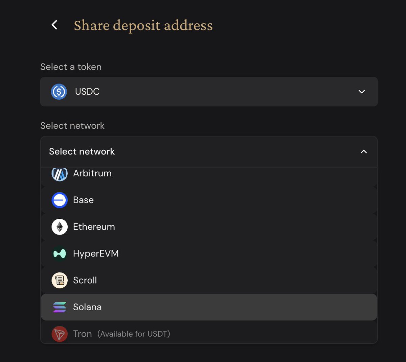Click the Solana network logo
This screenshot has width=406, height=362.
click(60, 307)
